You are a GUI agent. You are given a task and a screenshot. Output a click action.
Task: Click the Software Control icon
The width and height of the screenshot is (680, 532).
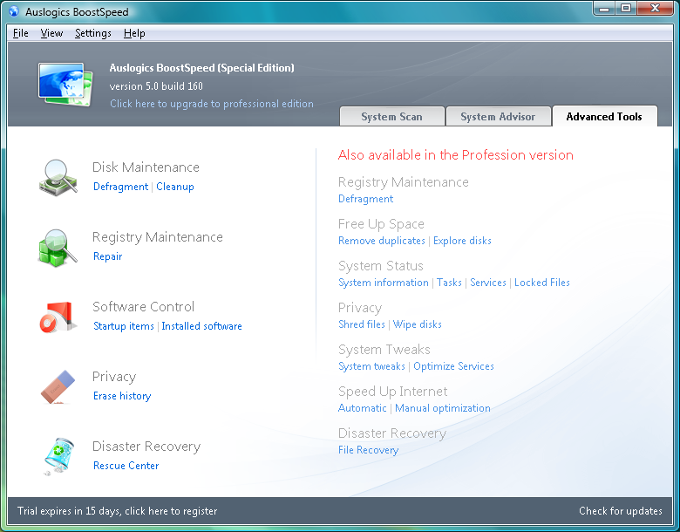pos(58,316)
